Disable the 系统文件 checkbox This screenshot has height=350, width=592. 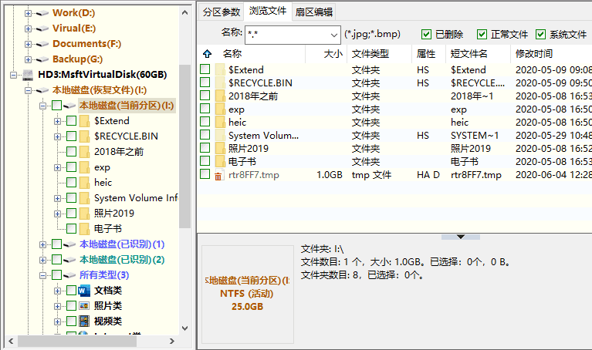pyautogui.click(x=540, y=35)
